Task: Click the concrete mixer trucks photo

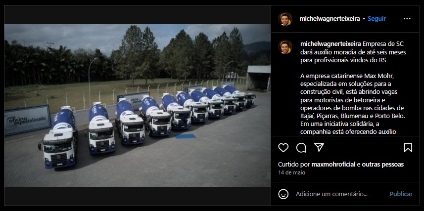Action: pos(138,105)
